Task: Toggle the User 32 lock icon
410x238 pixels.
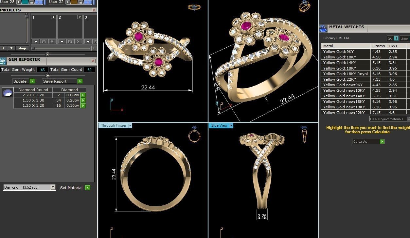Action: point(80,2)
